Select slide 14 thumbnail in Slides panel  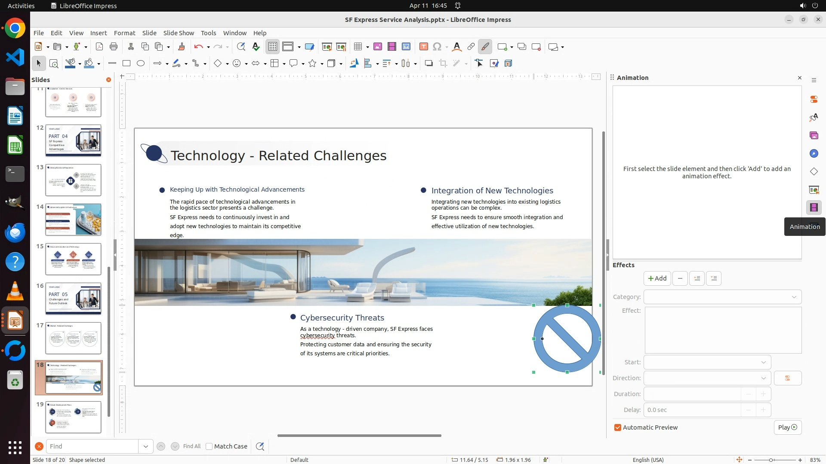[x=73, y=220]
